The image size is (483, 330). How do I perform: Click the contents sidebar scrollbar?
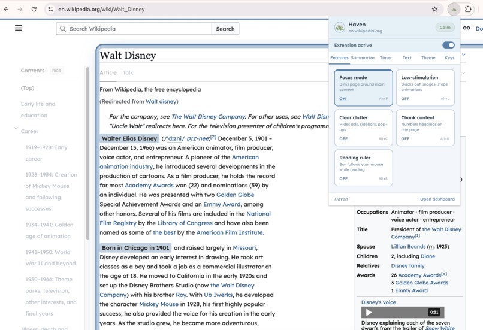pos(87,153)
